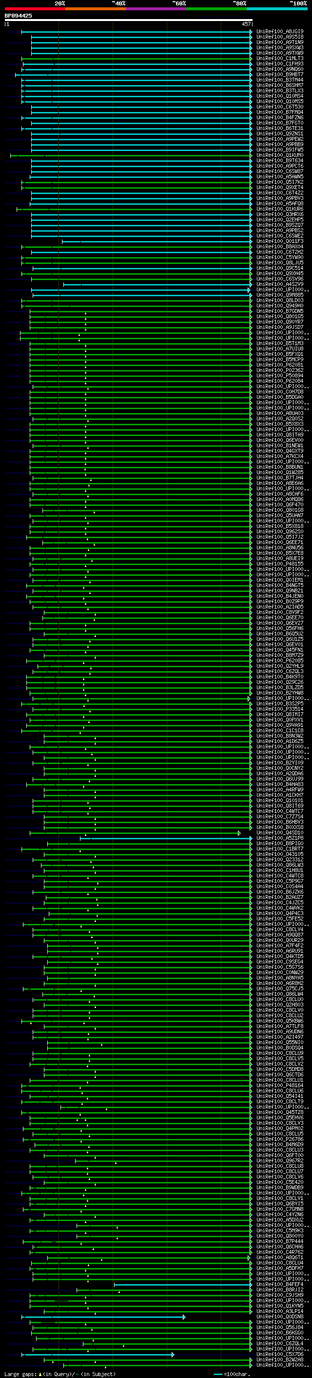Click the UniRef100_B4NGT5 label
Image resolution: width=312 pixels, height=1378 pixels.
pos(280,585)
